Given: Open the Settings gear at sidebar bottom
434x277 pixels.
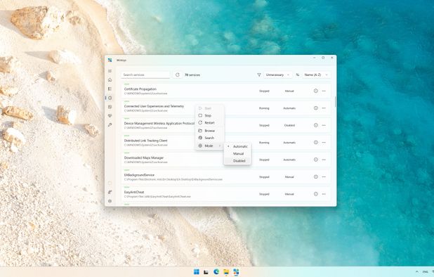Looking at the screenshot, I should 110,201.
